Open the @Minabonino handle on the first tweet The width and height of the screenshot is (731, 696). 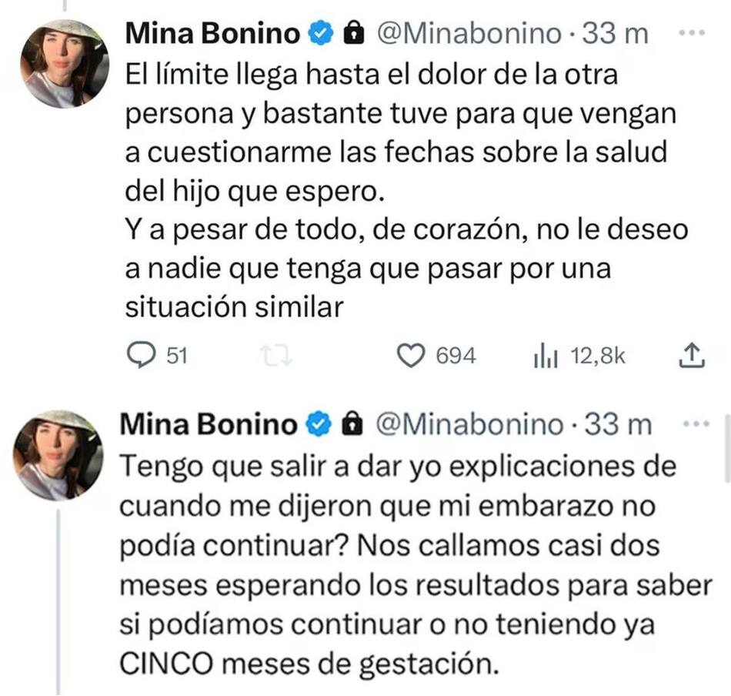coord(469,33)
